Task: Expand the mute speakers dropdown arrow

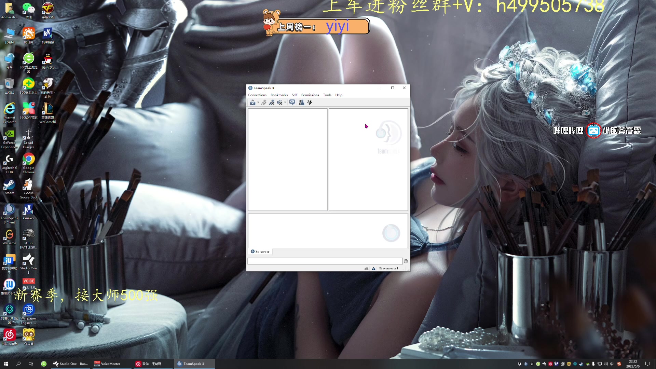Action: pyautogui.click(x=285, y=102)
